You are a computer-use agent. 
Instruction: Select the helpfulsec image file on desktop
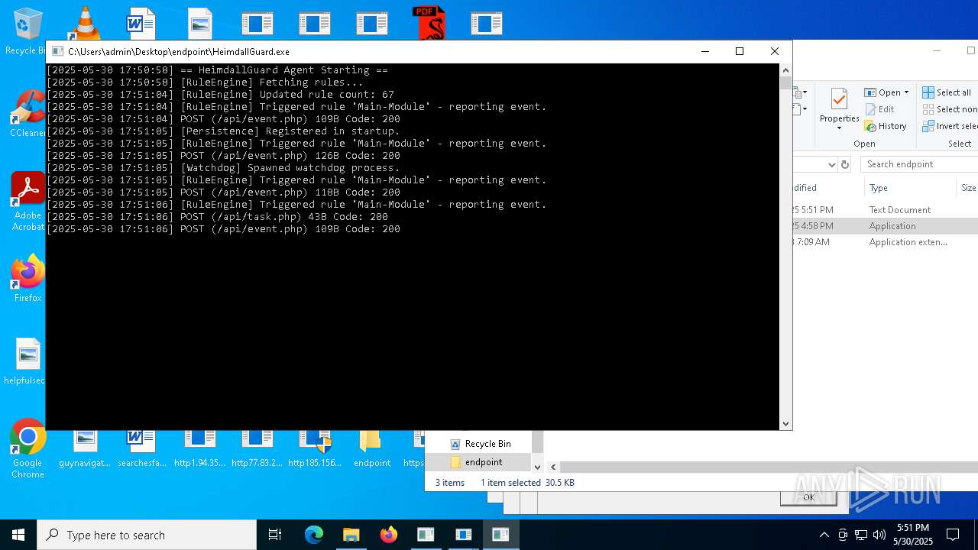pyautogui.click(x=26, y=362)
